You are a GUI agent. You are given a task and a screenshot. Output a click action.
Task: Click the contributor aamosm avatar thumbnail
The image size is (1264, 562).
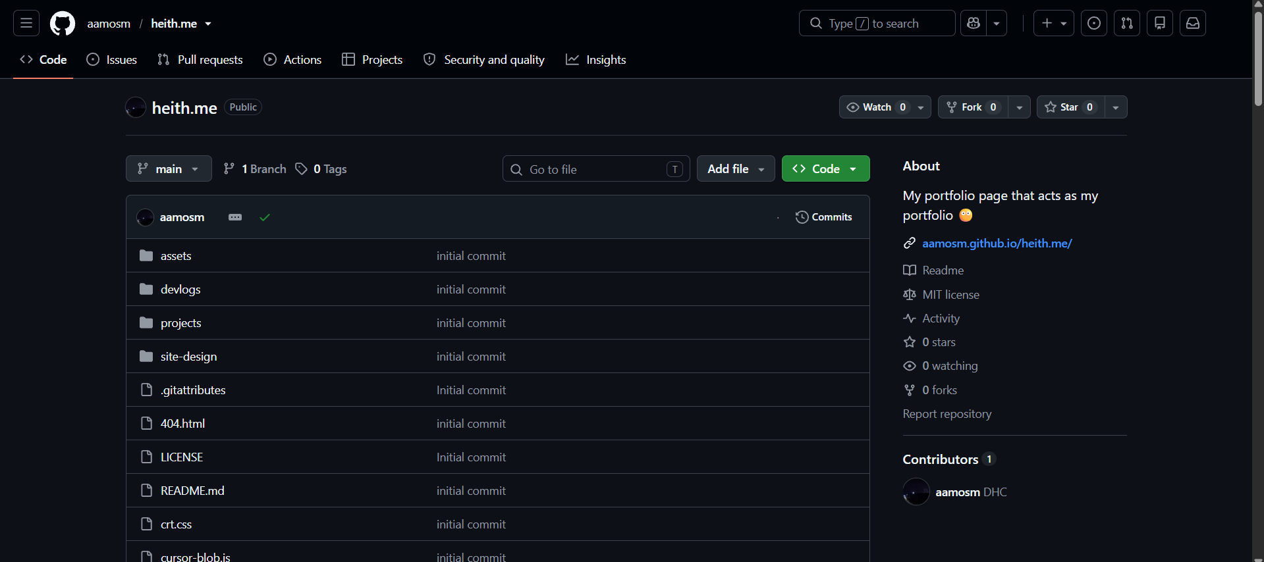click(916, 492)
